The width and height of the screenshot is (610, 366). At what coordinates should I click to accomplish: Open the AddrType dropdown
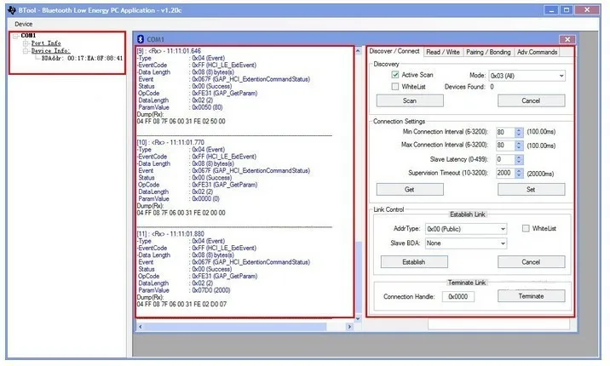click(466, 229)
